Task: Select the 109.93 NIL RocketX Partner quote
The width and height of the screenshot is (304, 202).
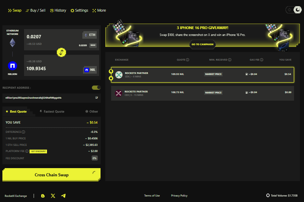Action: (202, 75)
